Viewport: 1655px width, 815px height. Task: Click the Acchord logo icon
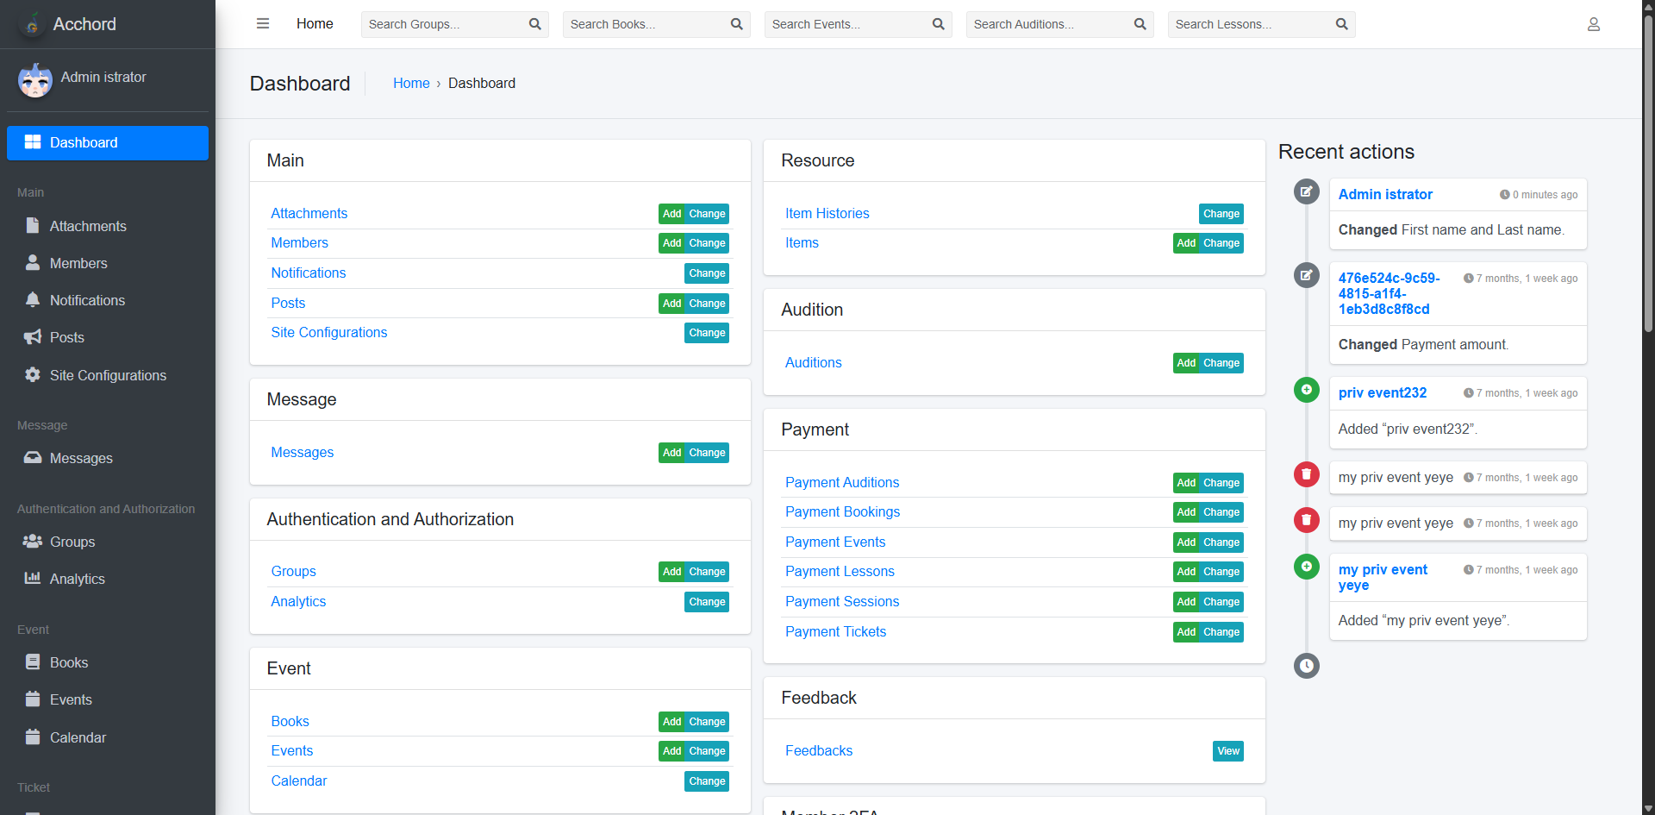(x=33, y=24)
